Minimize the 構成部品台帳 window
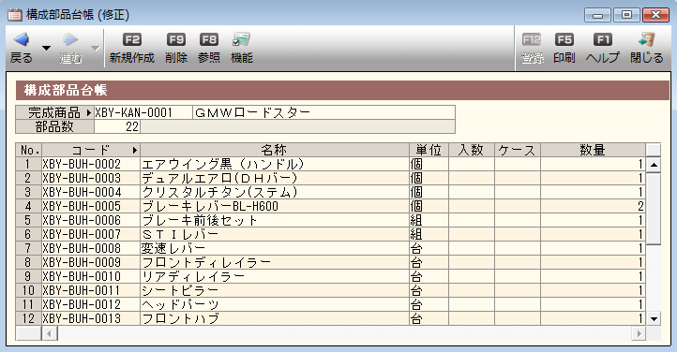Screen dimensions: 677x352 (x=598, y=15)
